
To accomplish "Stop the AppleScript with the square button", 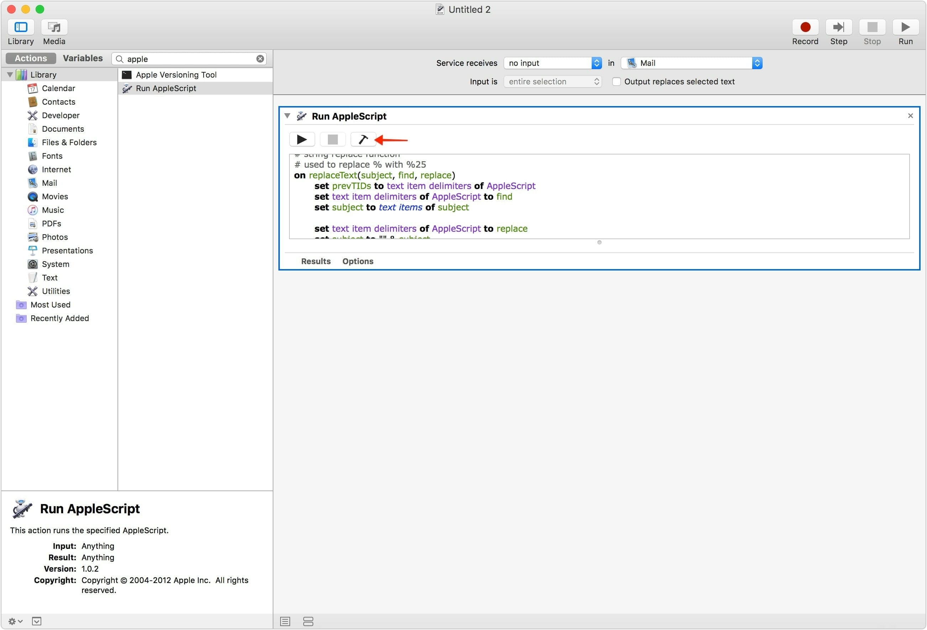I will pos(332,140).
